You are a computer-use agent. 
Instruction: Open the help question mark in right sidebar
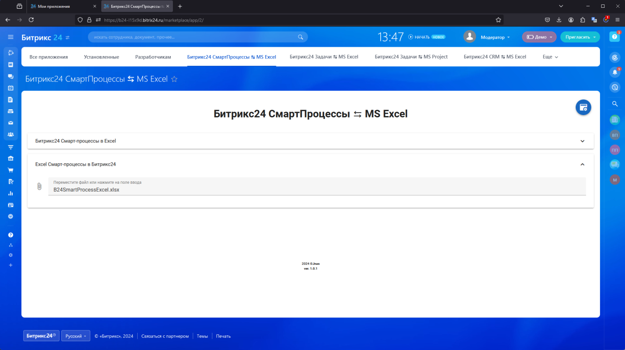[x=615, y=37]
